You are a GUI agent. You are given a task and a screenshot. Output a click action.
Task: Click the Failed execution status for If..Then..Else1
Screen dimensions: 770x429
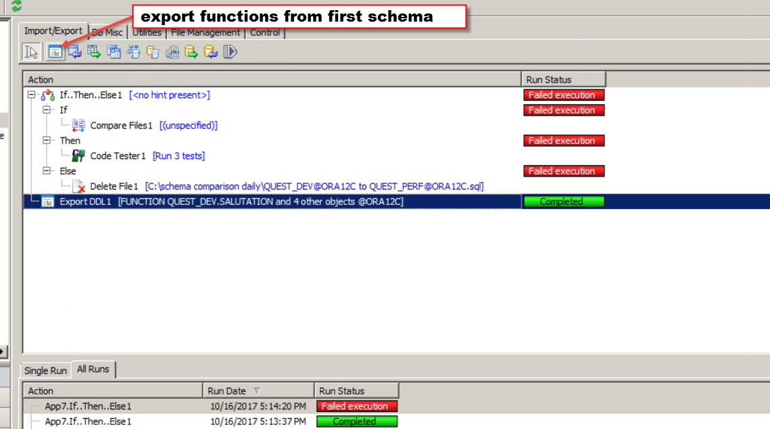click(x=564, y=95)
